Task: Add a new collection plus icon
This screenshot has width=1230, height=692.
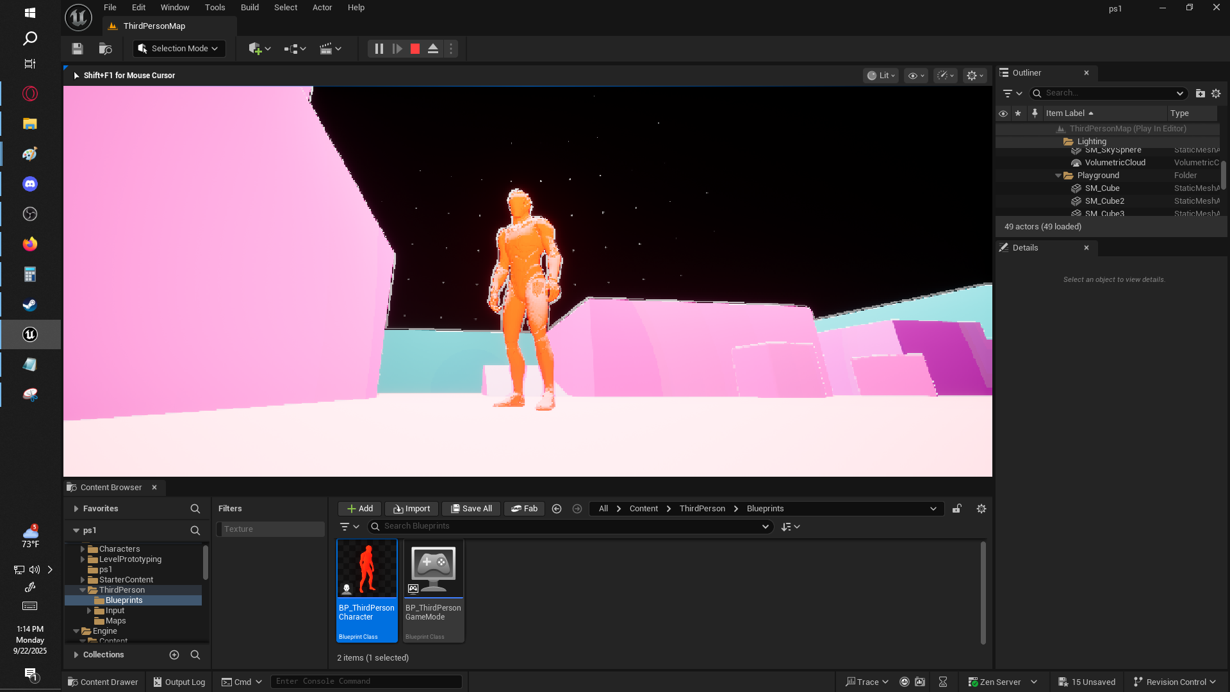Action: coord(174,655)
